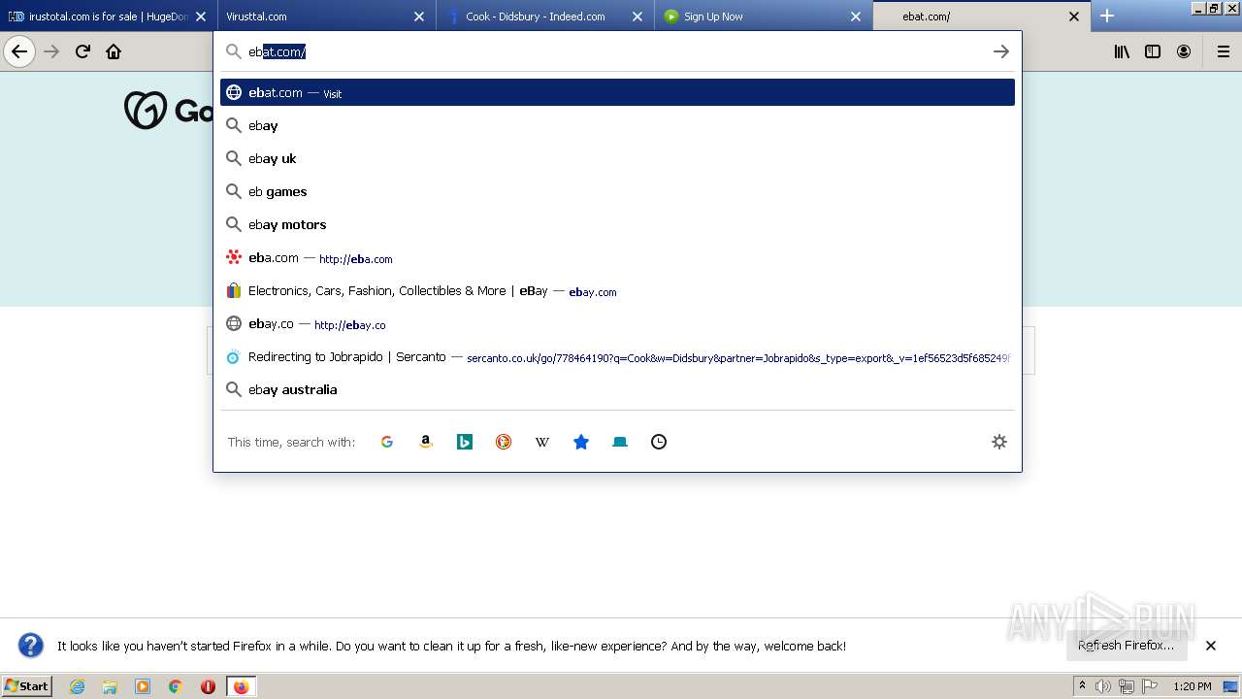The width and height of the screenshot is (1242, 699).
Task: Open Internet Explorer from taskbar
Action: [77, 686]
